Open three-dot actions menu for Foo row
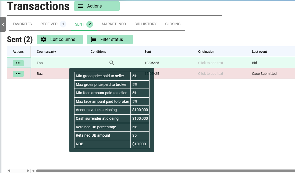Image resolution: width=295 pixels, height=173 pixels. pos(18,63)
